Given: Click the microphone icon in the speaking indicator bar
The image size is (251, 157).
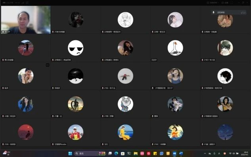Looking at the screenshot, I should pos(213,12).
